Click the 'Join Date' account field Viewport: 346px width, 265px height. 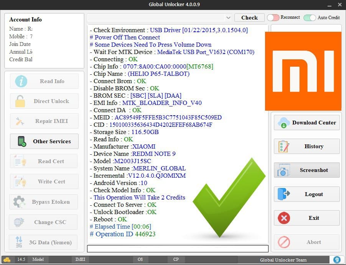coord(20,44)
